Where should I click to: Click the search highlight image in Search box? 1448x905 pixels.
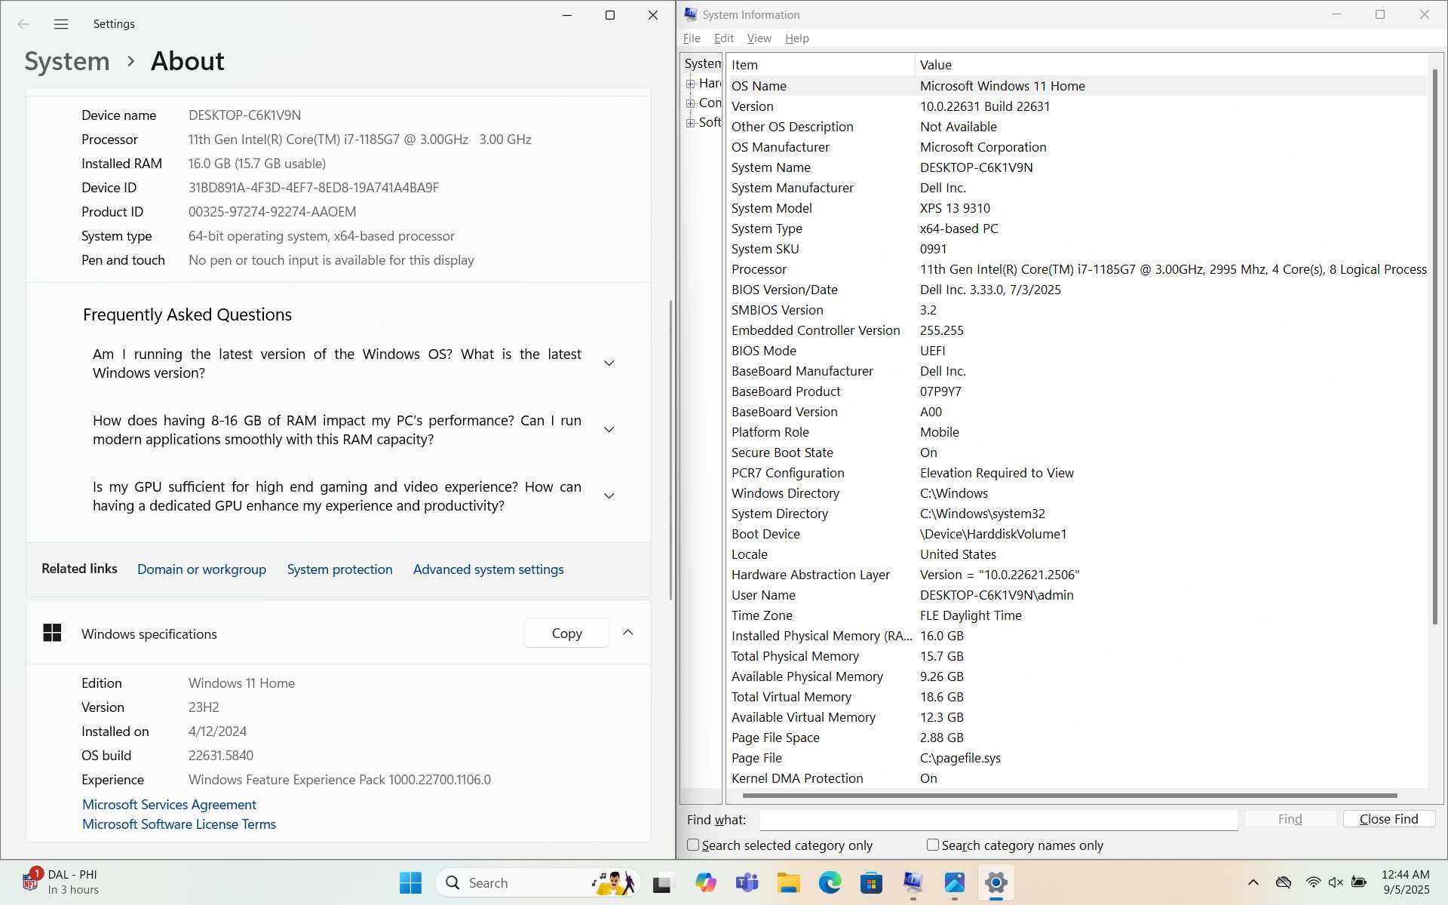click(x=613, y=882)
